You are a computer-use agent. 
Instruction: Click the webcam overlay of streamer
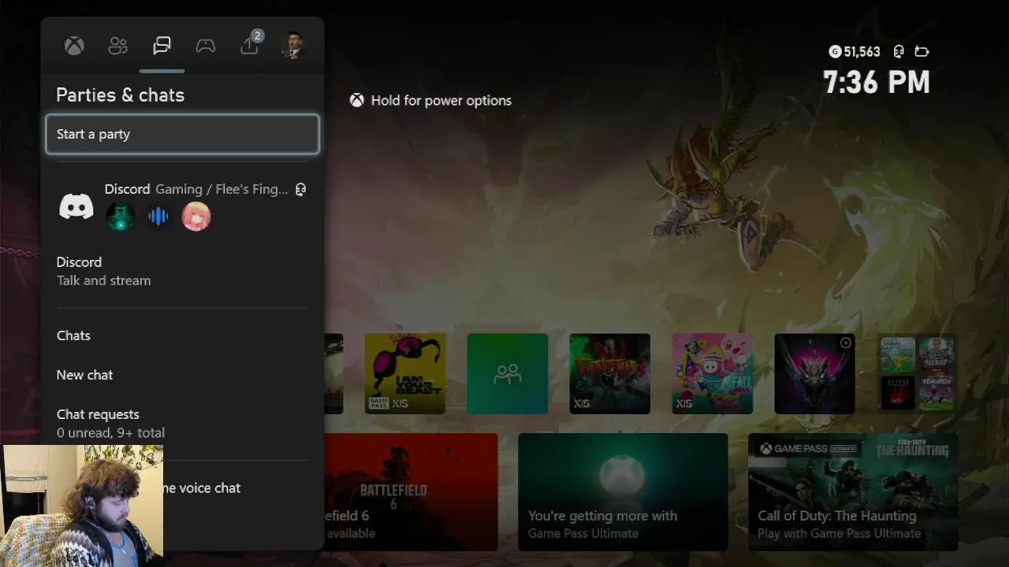82,506
